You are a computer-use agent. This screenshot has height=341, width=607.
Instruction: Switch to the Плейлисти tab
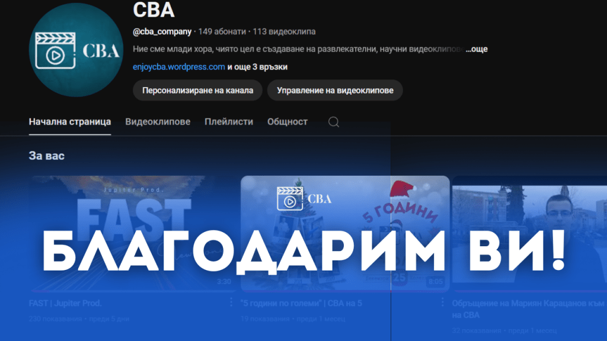229,122
